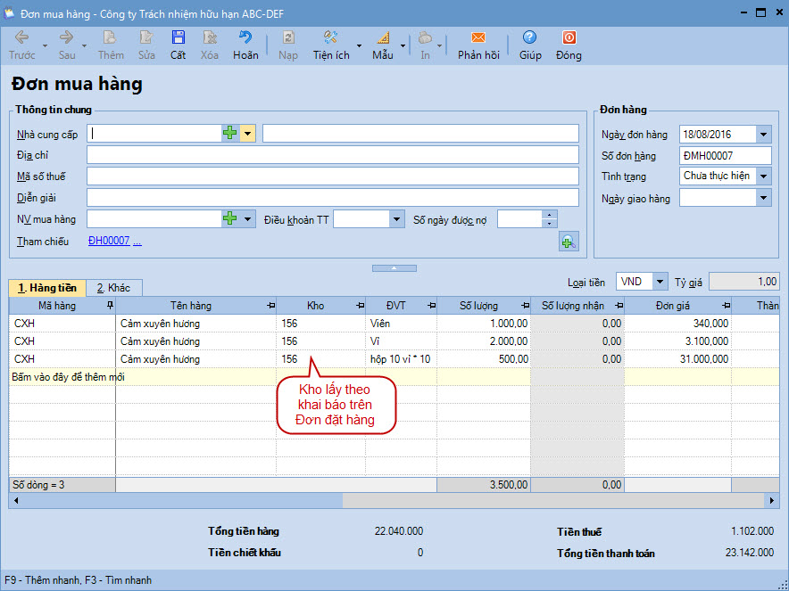Open the Loại tiền currency dropdown
The height and width of the screenshot is (591, 789).
660,282
